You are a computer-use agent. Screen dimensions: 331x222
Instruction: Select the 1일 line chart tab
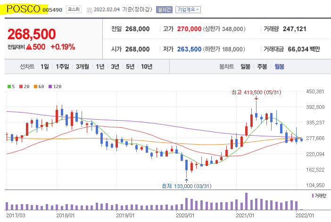click(x=45, y=66)
